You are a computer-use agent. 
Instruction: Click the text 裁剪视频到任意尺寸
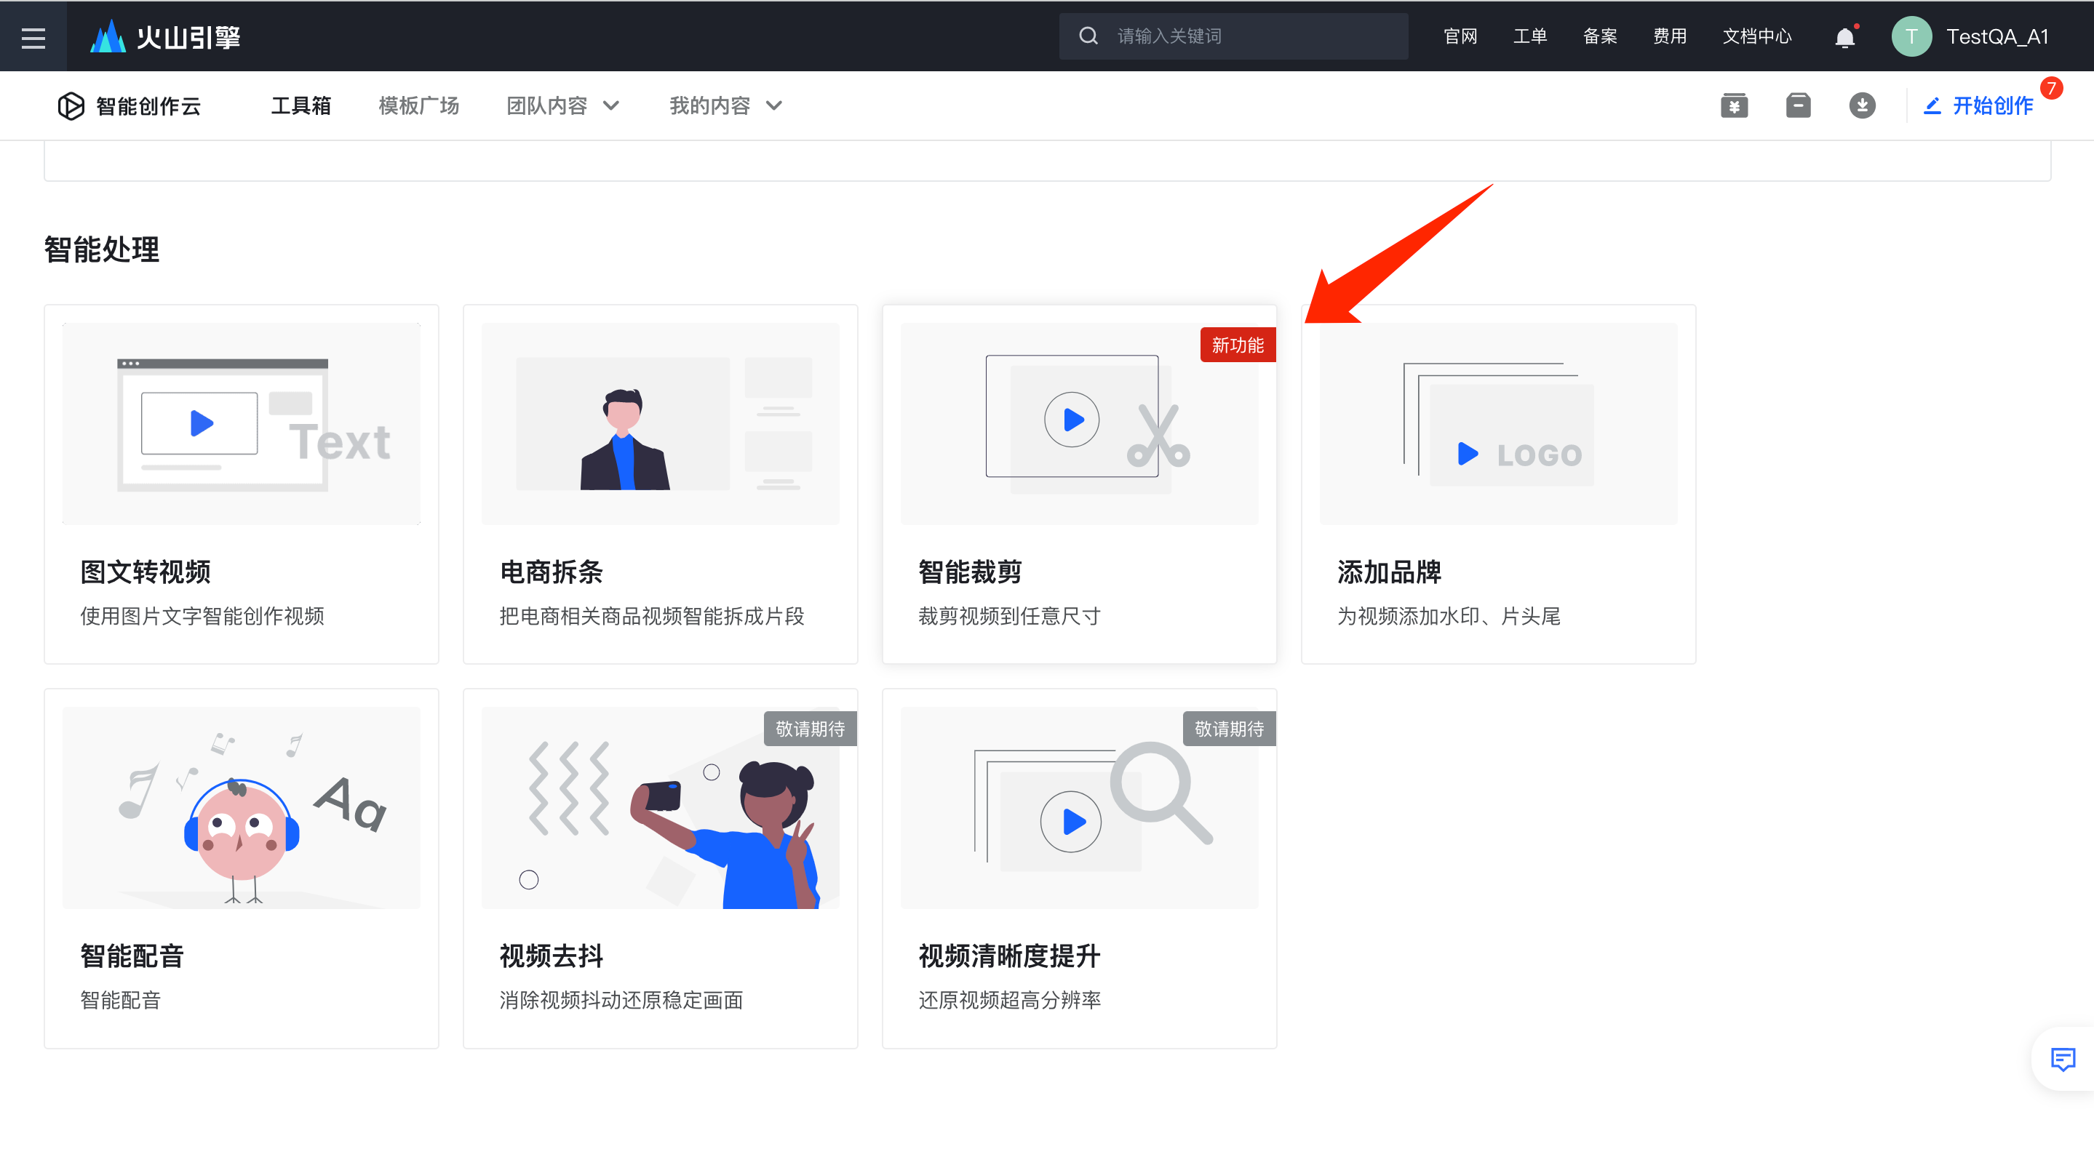[1008, 616]
